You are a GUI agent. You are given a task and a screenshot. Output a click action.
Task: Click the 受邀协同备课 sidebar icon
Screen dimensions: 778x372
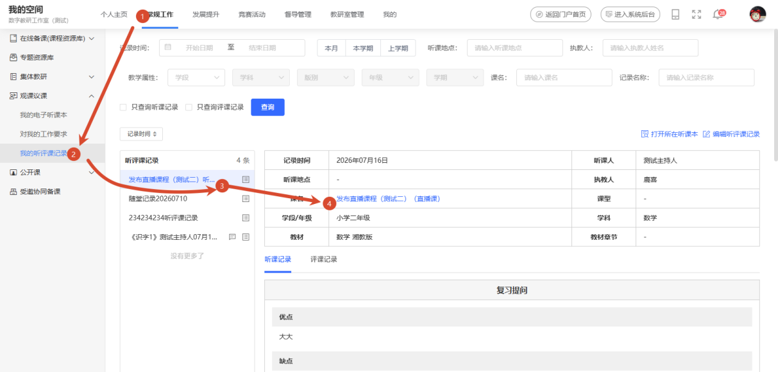click(x=13, y=191)
